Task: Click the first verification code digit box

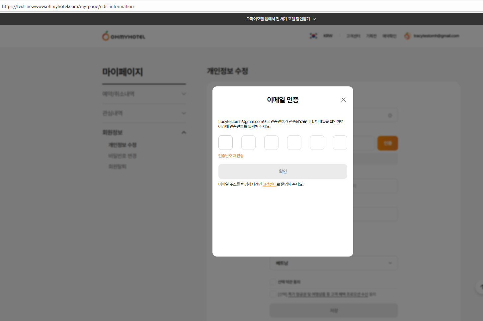Action: click(x=225, y=143)
